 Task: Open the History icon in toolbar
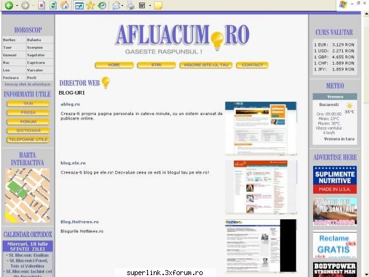pos(102,6)
